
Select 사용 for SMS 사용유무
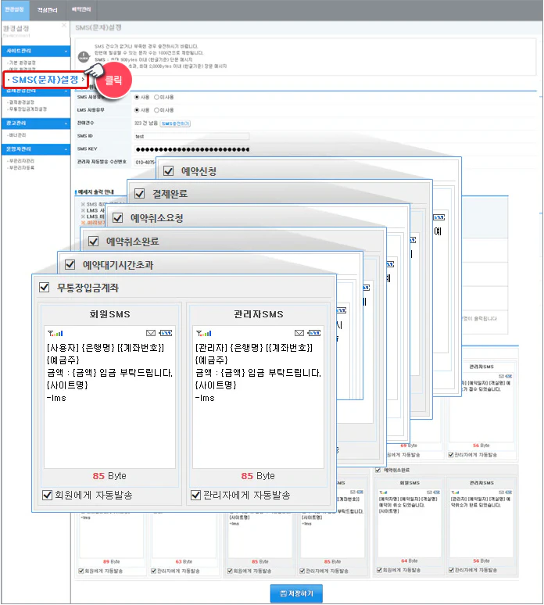137,97
